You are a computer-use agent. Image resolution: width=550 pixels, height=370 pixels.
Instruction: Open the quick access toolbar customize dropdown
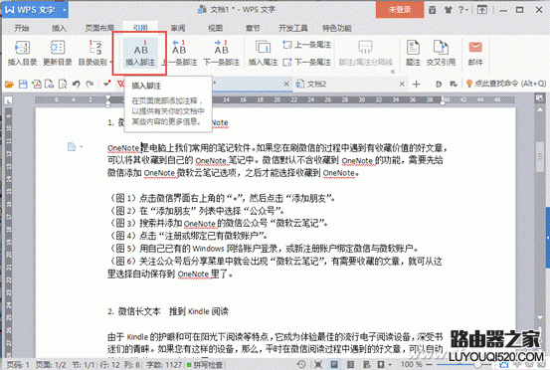click(107, 84)
